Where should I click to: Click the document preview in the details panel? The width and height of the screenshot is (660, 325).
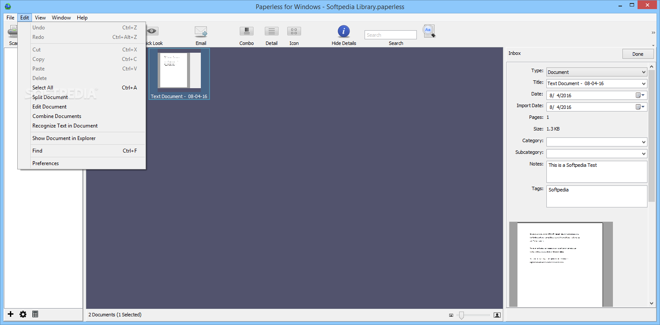tap(561, 264)
